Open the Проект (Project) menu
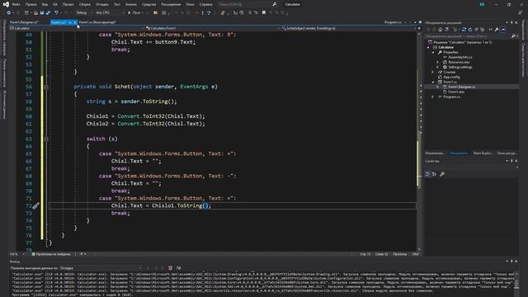The height and width of the screenshot is (297, 528). coord(68,4)
